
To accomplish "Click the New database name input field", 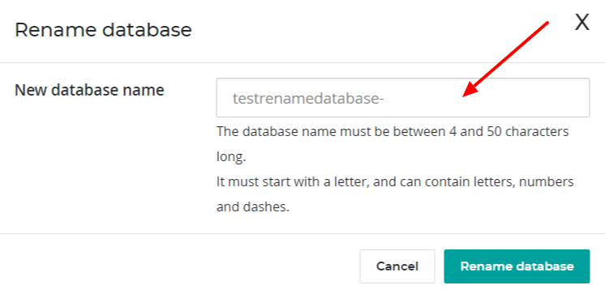I will click(x=403, y=97).
